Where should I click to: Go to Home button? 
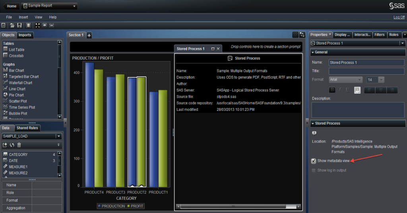point(11,6)
